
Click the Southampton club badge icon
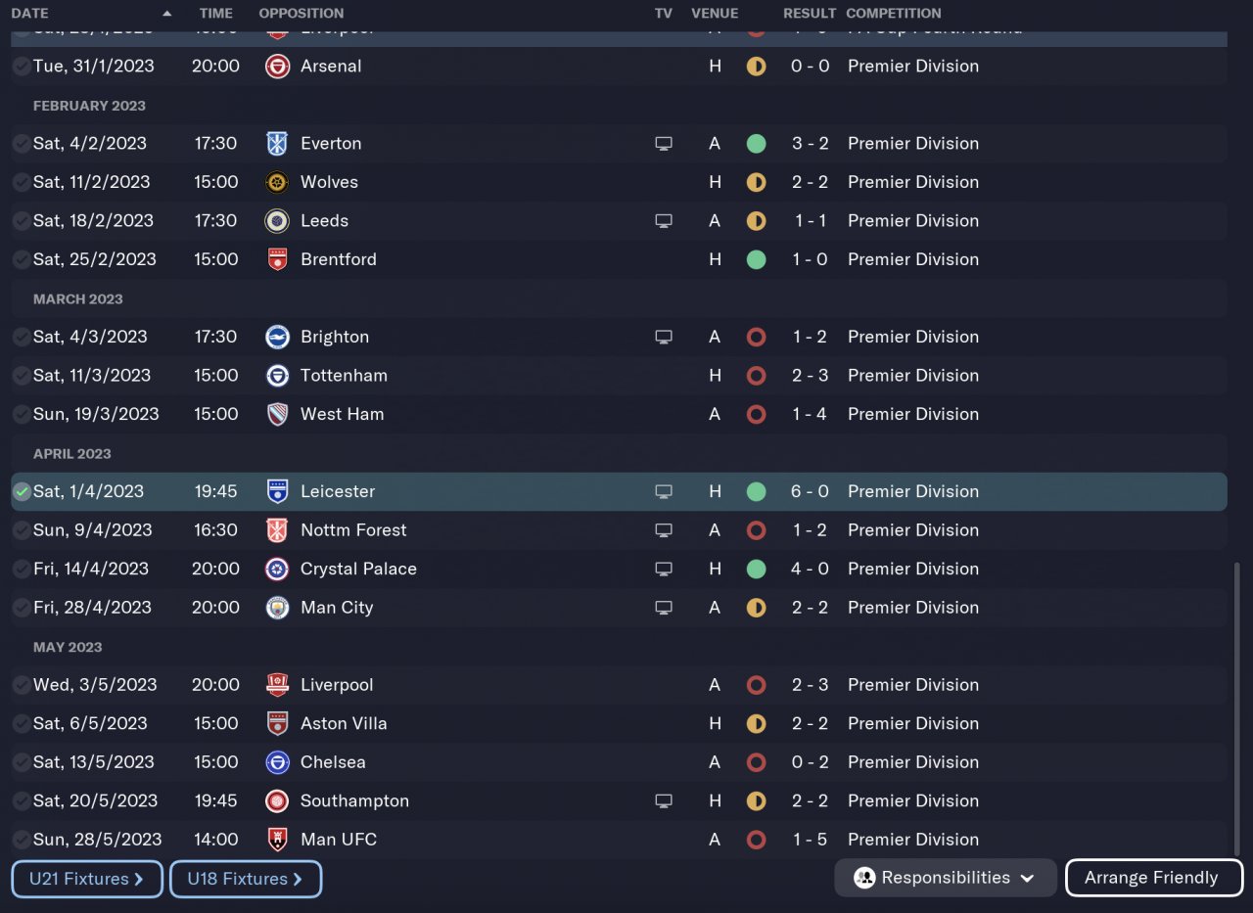coord(277,800)
